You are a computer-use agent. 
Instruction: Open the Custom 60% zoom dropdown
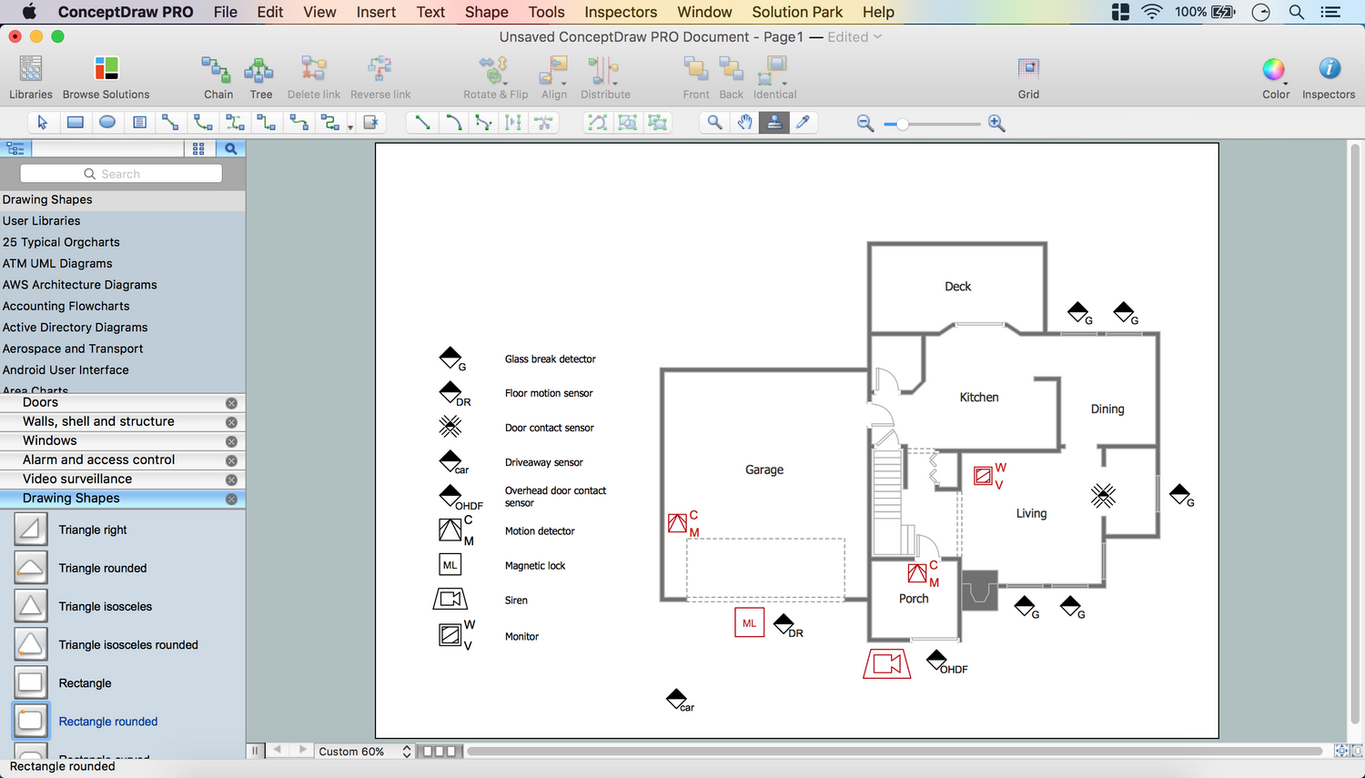pos(364,752)
